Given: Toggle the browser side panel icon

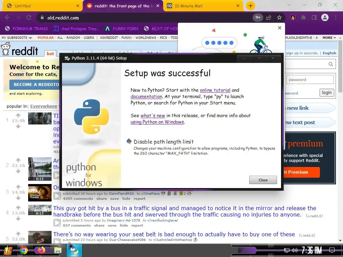Looking at the screenshot, I should click(x=314, y=17).
